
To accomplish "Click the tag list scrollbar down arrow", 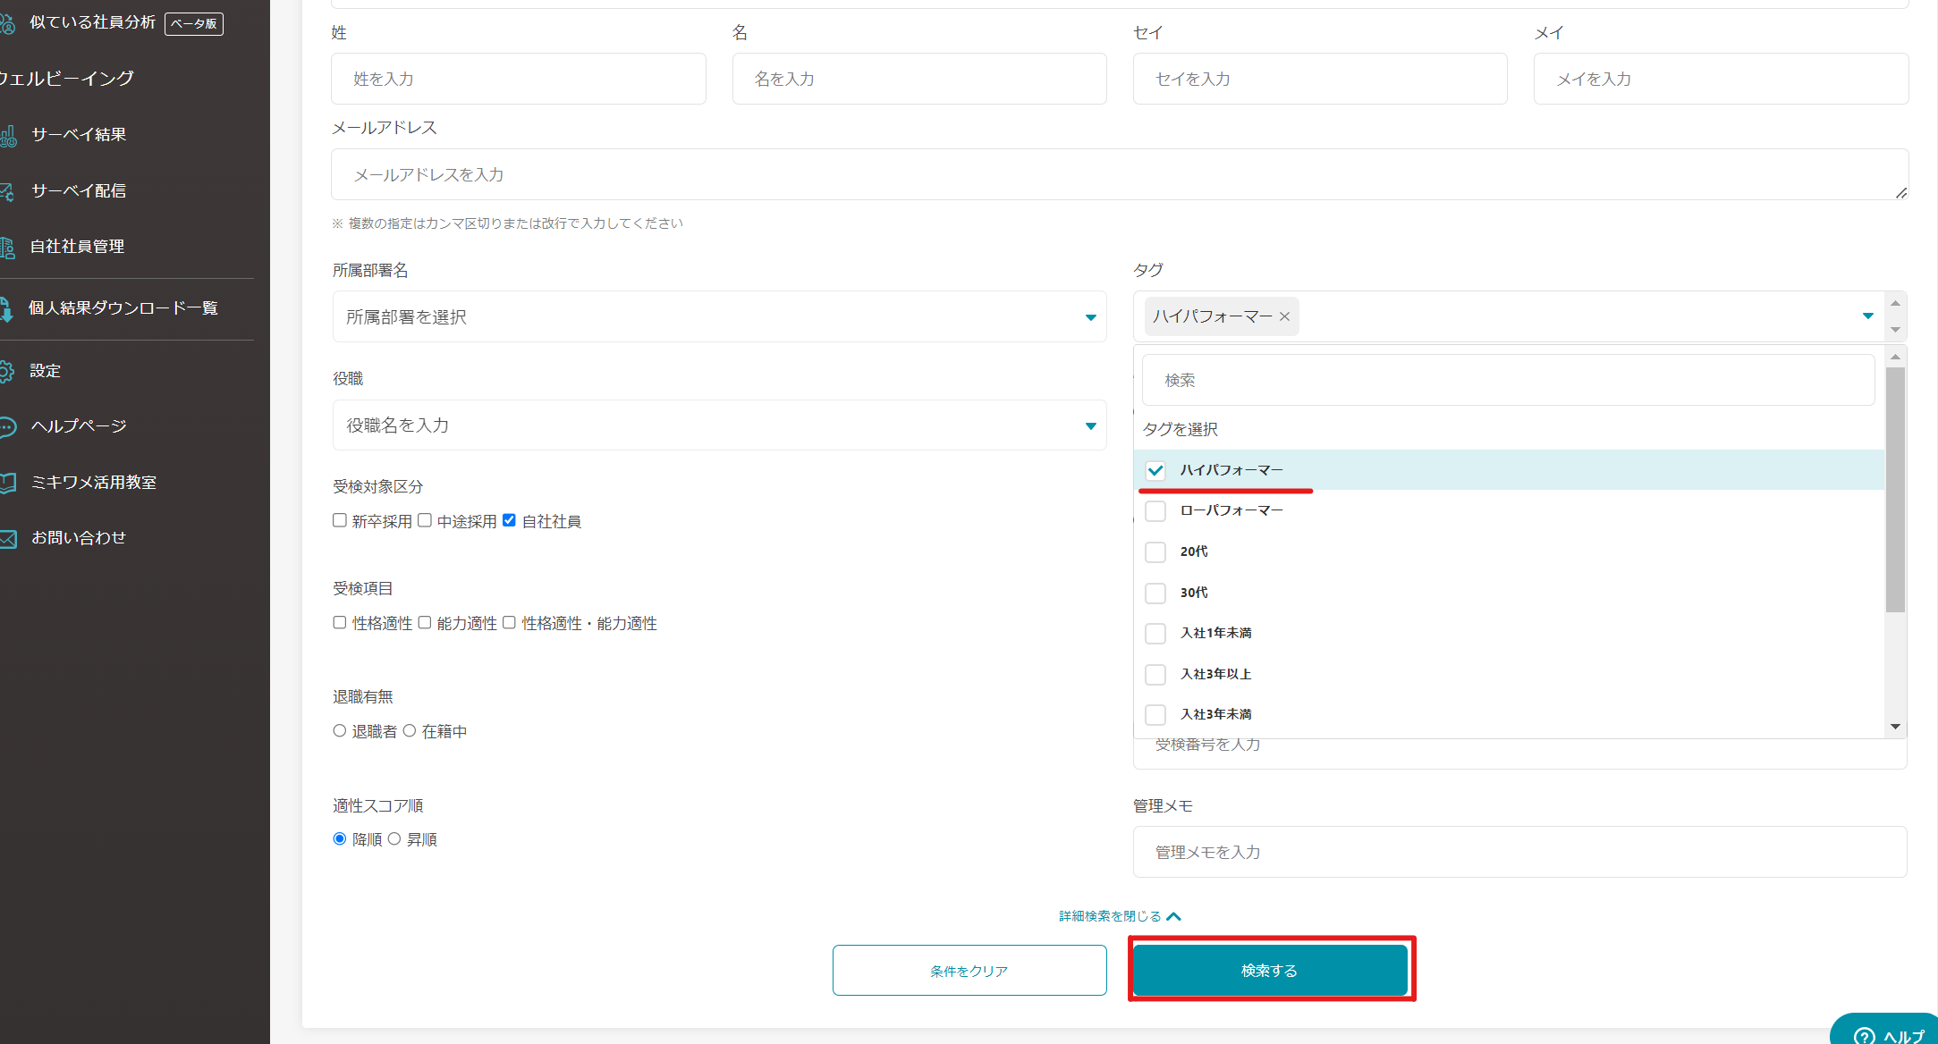I will (x=1895, y=727).
